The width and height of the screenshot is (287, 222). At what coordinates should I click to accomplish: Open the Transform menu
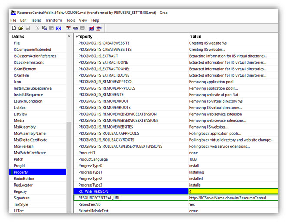click(x=54, y=20)
